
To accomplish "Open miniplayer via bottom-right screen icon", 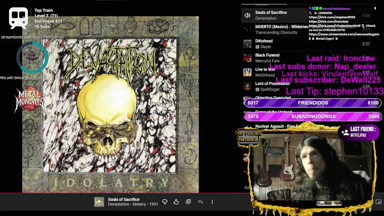I will 379,202.
